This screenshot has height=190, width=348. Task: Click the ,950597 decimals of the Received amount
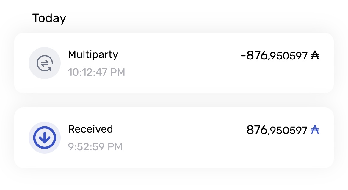pos(288,131)
